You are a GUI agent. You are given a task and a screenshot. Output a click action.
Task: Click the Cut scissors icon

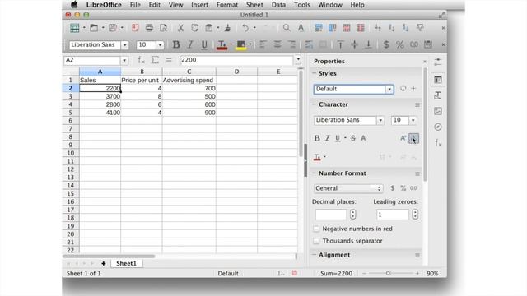(x=181, y=28)
